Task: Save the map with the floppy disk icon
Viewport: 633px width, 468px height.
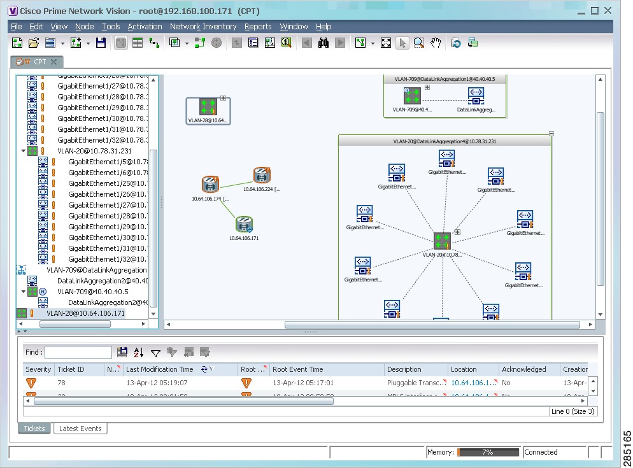Action: coord(101,43)
